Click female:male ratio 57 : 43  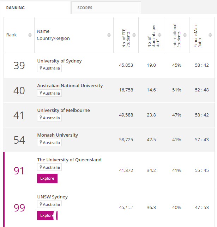pyautogui.click(x=202, y=140)
